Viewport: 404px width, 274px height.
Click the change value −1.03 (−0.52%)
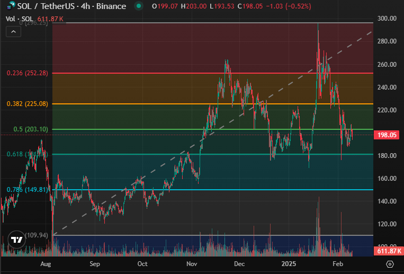click(289, 6)
